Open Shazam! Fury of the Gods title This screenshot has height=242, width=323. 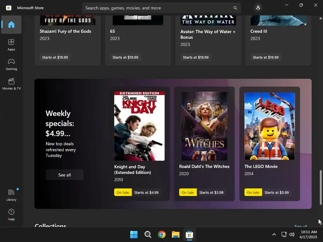[65, 31]
